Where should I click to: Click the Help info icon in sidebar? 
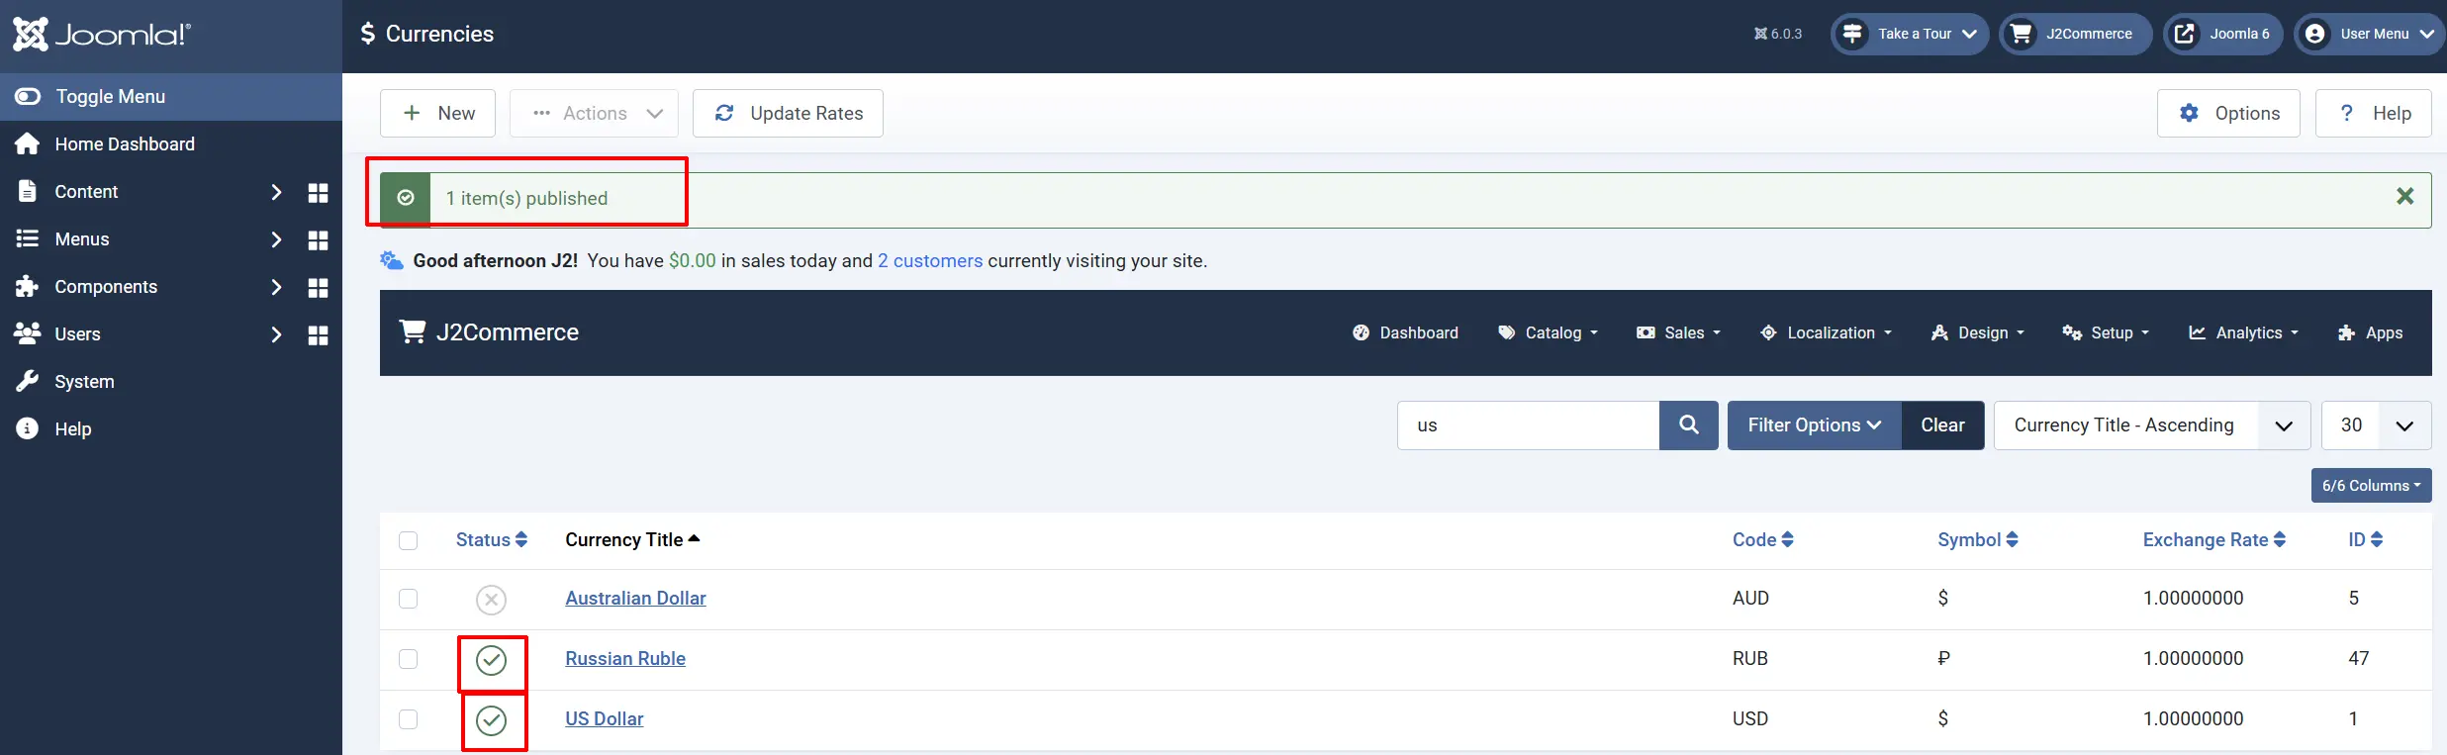(x=28, y=429)
